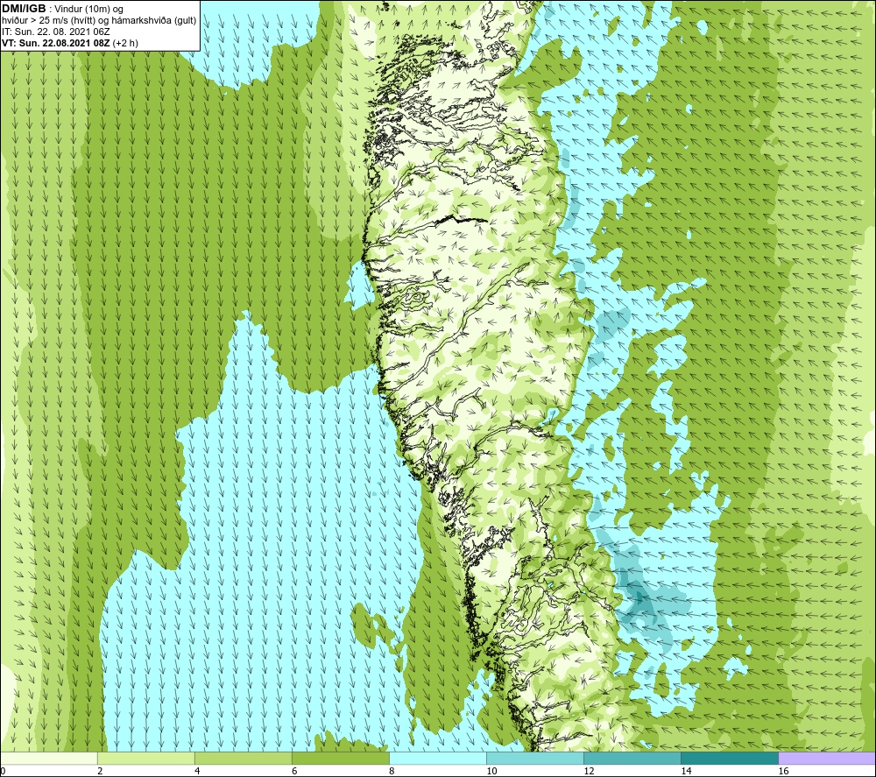Screen dimensions: 876x777
Task: Click the 'IT: Sun. 22. 08. 2021 06Z' line
Action: 56,32
